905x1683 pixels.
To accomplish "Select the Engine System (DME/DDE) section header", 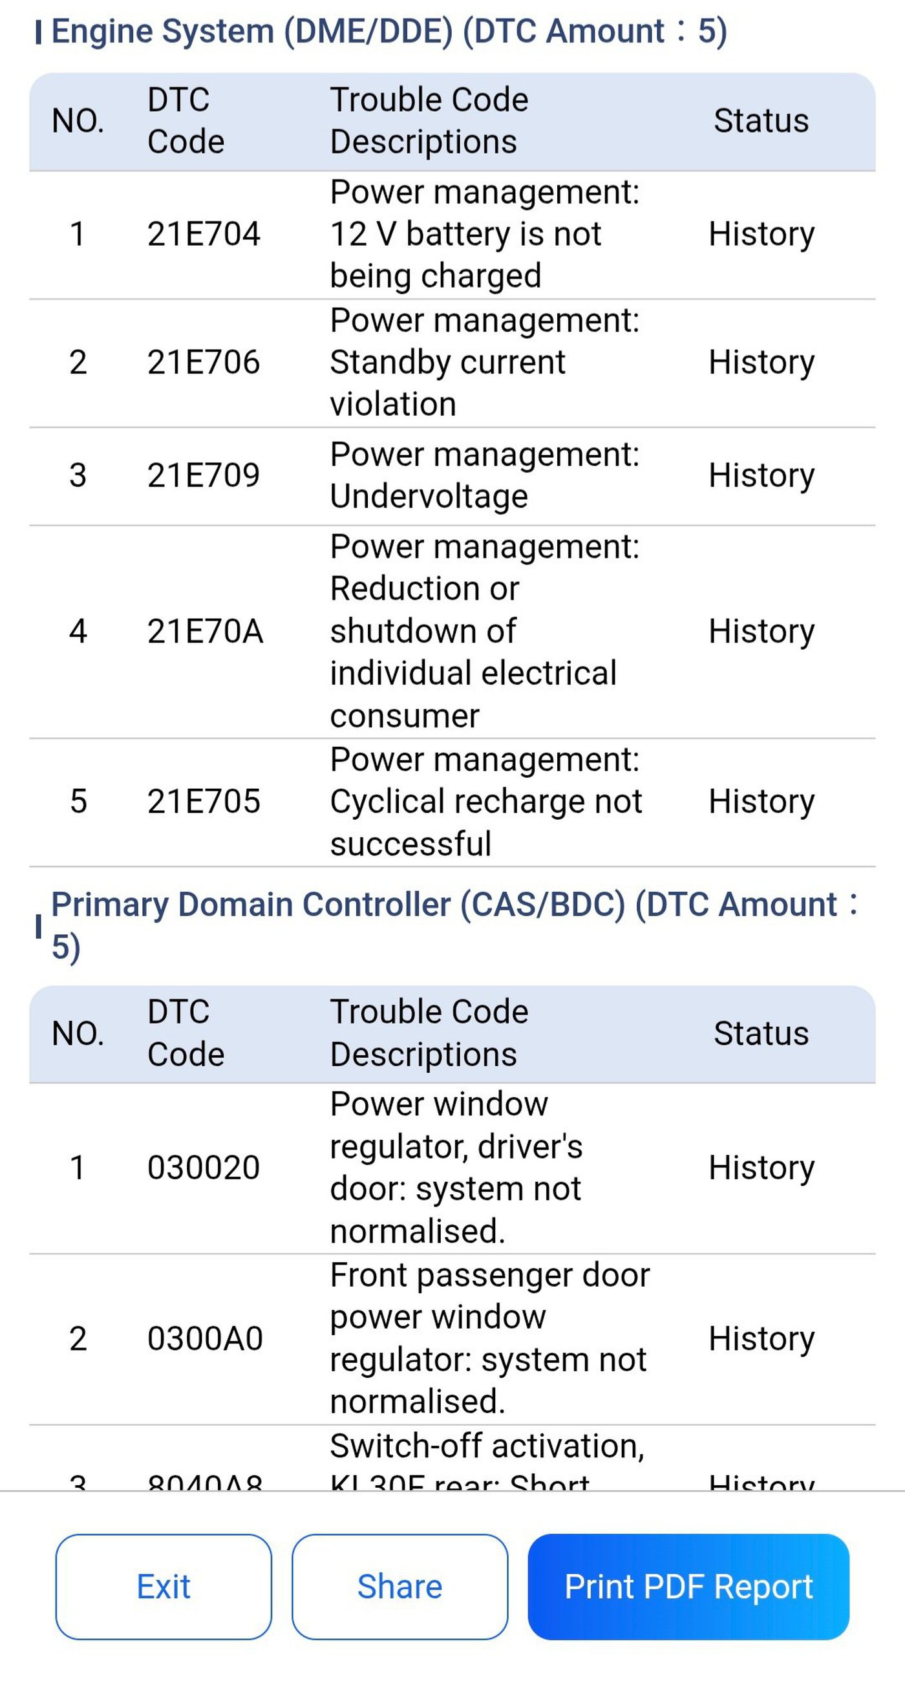I will click(389, 32).
